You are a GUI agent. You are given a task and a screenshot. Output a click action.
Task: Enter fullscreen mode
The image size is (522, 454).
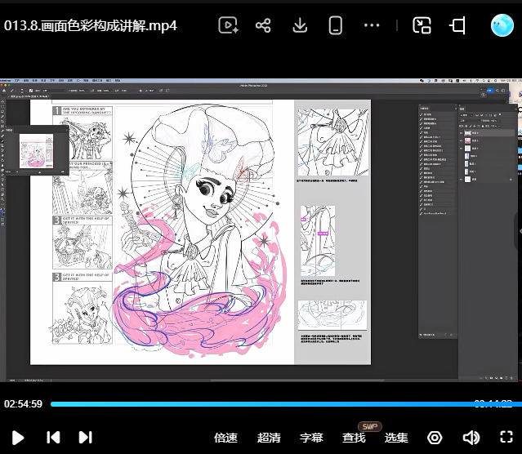(506, 437)
